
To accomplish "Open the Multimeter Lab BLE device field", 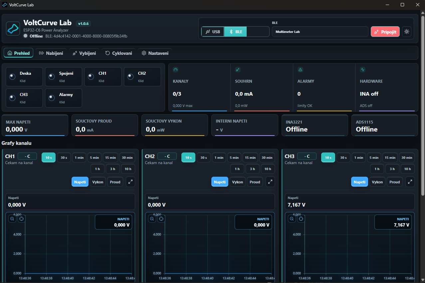I will point(320,32).
